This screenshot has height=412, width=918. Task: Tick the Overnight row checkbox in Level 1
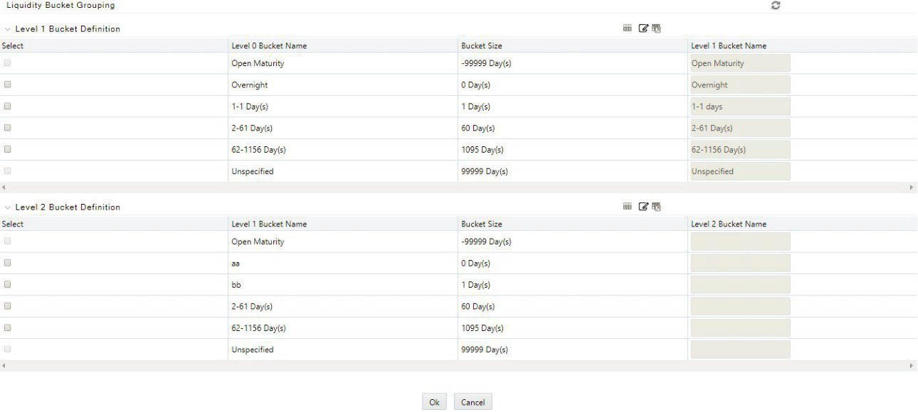tap(8, 85)
